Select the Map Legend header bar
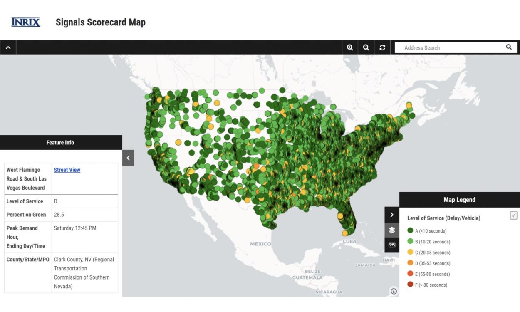Screen dimensions: 520x312 [459, 200]
